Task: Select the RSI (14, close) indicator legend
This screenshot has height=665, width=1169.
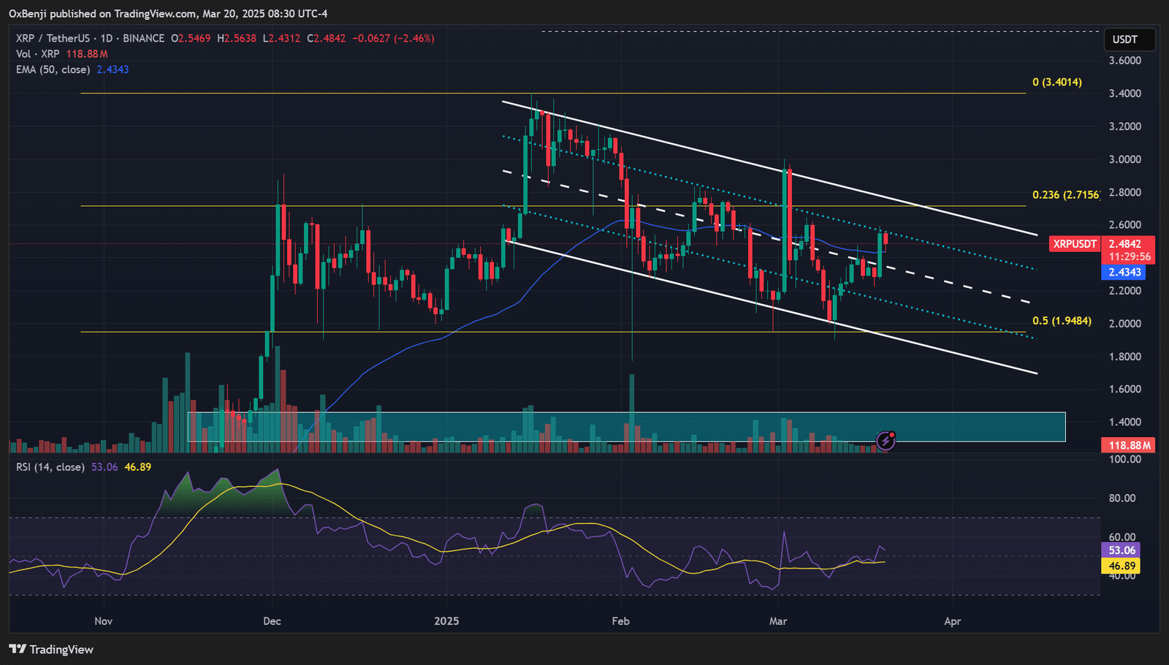Action: (x=50, y=467)
